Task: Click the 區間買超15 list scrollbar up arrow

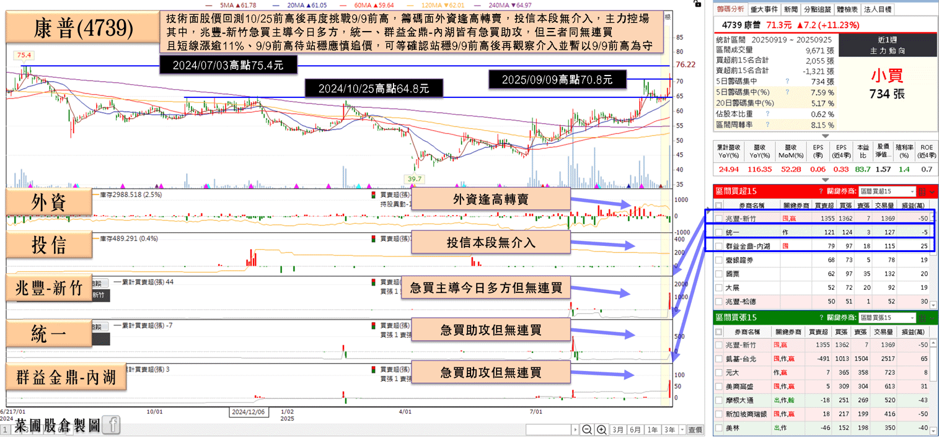Action: [932, 217]
